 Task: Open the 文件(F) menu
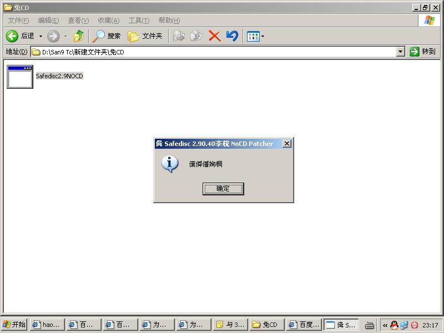(x=18, y=21)
